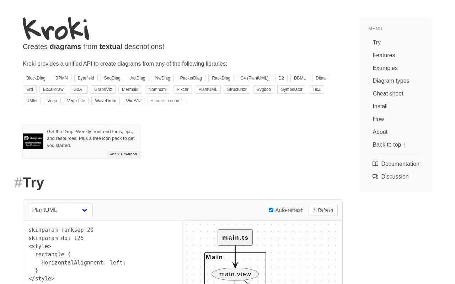Select the WireViz tag
This screenshot has height=284, width=455.
coord(133,101)
